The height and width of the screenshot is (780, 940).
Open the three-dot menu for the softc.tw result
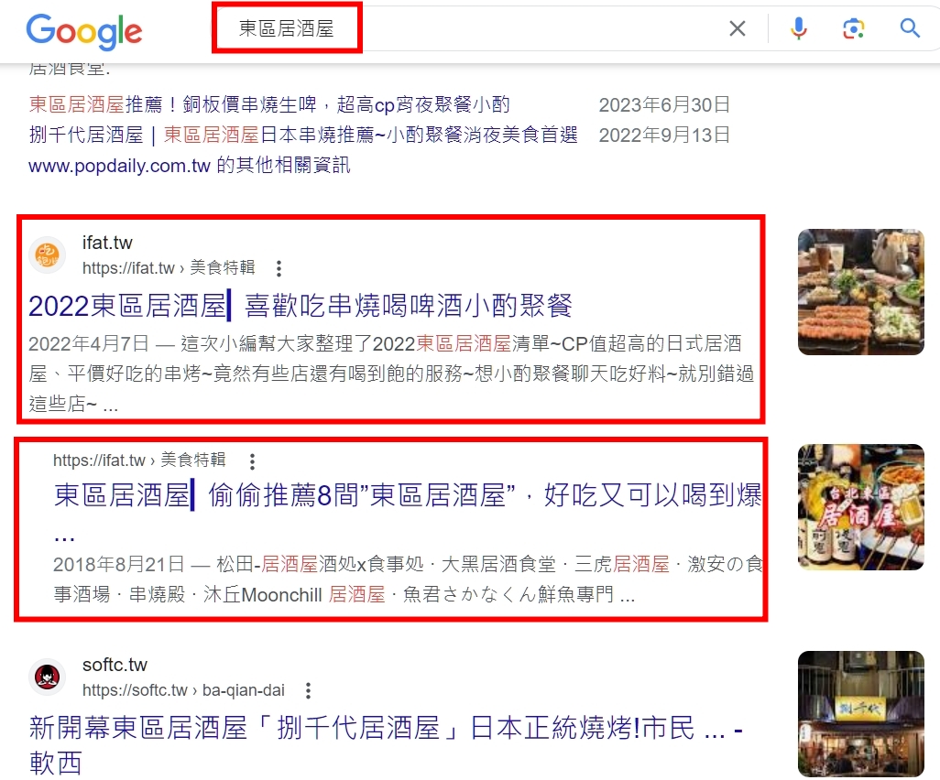308,690
